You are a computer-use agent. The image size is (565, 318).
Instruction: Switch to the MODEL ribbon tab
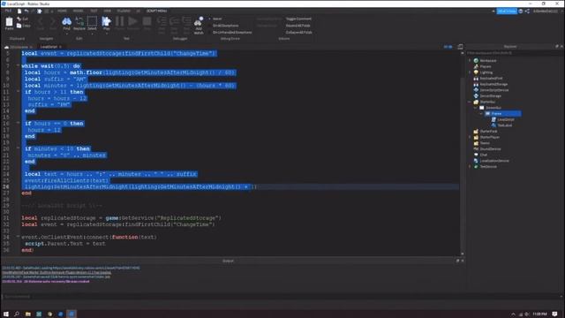[x=79, y=11]
